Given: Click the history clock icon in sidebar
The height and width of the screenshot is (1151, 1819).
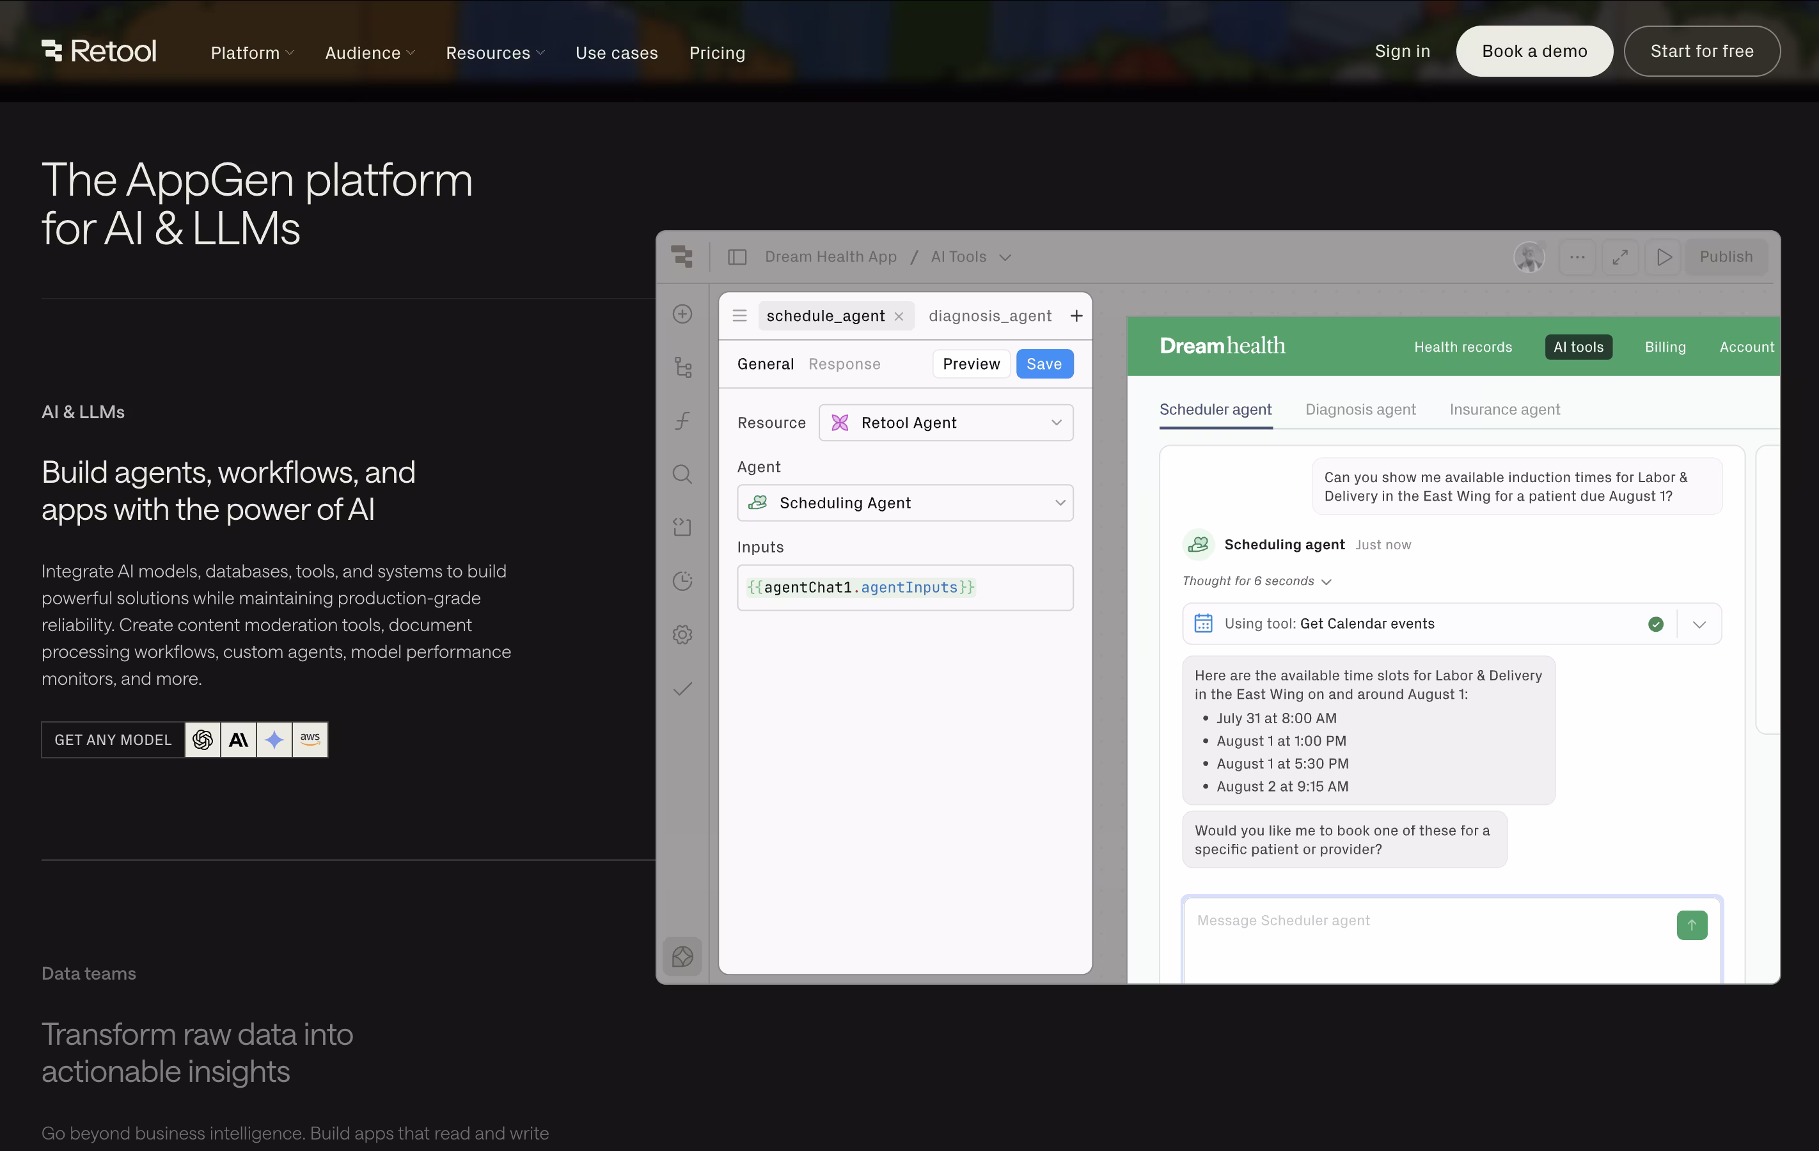Looking at the screenshot, I should 682,581.
